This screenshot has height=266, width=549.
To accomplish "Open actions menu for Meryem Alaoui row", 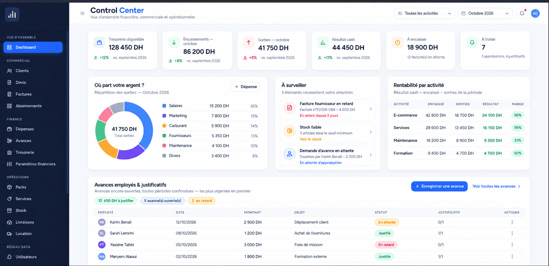I will [512, 257].
